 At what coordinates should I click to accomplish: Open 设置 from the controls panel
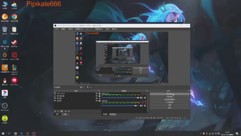click(170, 105)
